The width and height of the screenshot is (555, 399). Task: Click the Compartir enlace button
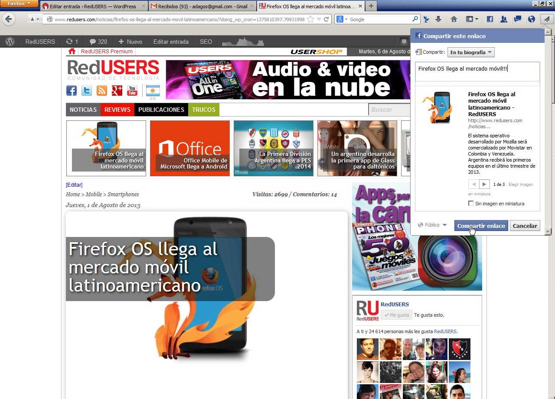(x=481, y=226)
